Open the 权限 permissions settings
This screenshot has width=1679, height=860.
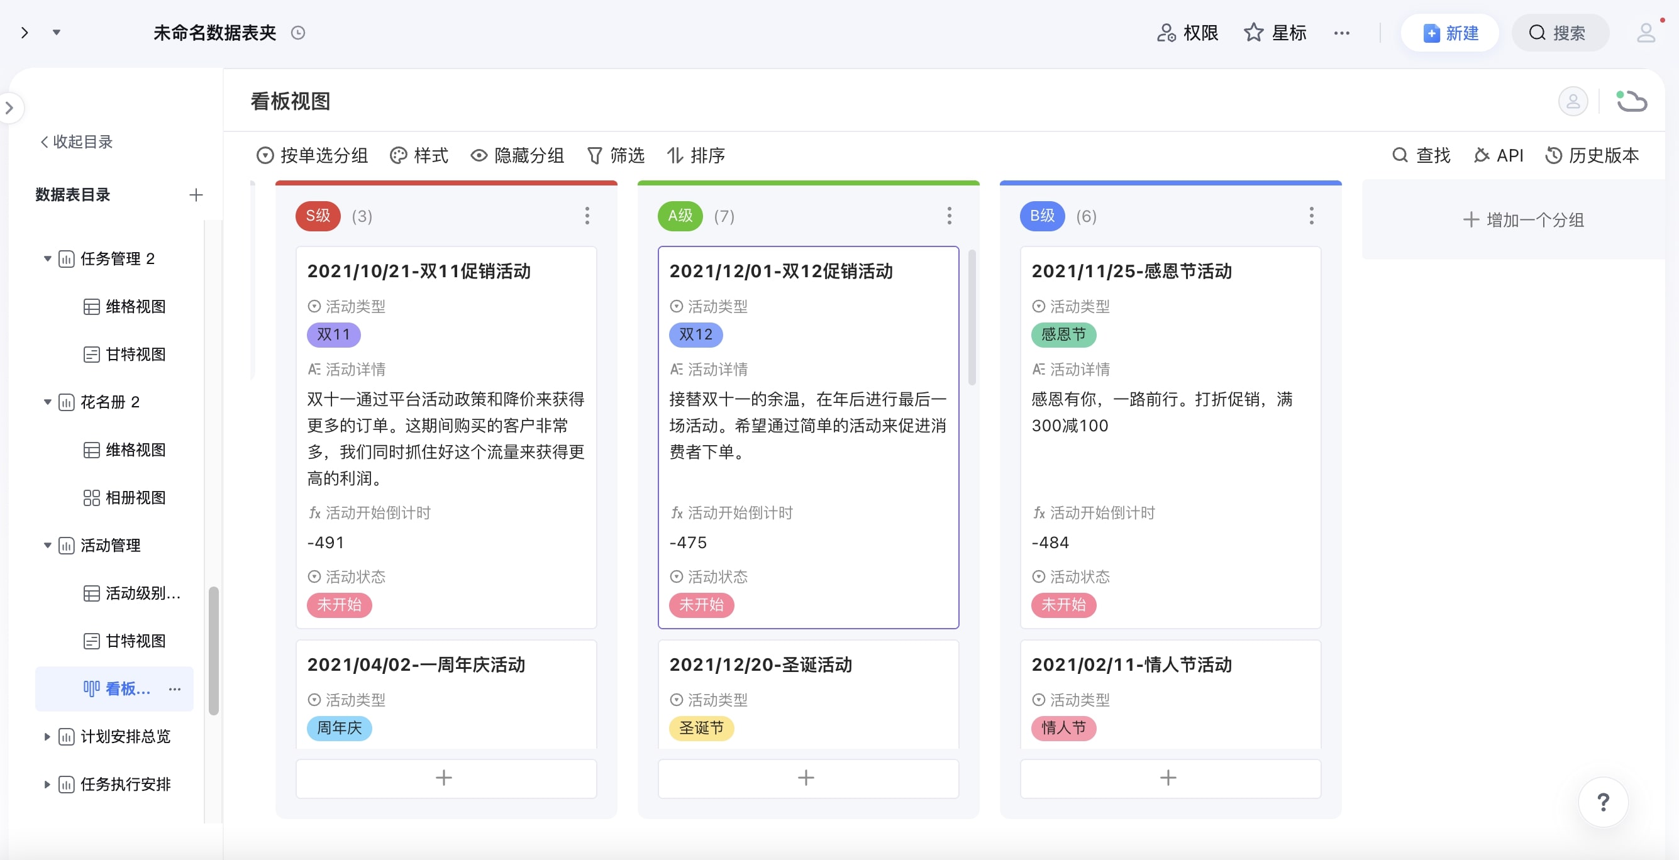[1187, 33]
